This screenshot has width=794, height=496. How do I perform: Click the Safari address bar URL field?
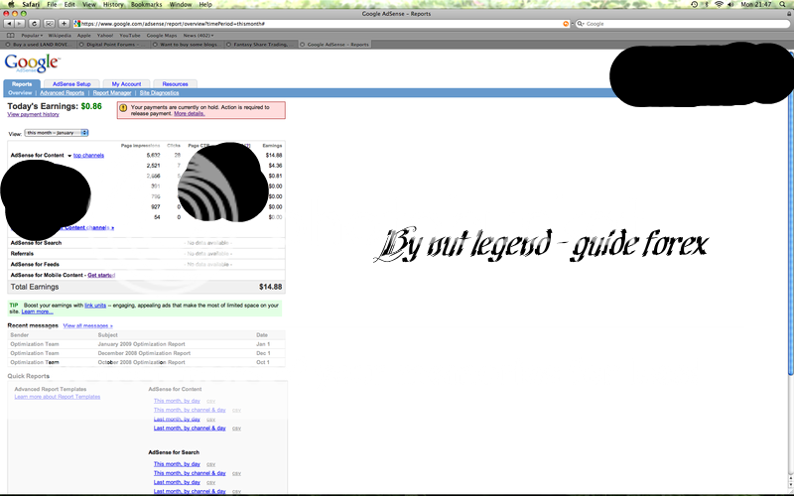click(321, 24)
